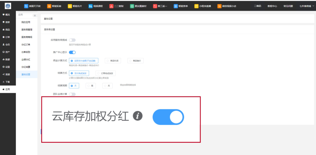Image resolution: width=316 pixels, height=155 pixels.
Task: Expand 七件事商城 account dropdown
Action: click(307, 6)
